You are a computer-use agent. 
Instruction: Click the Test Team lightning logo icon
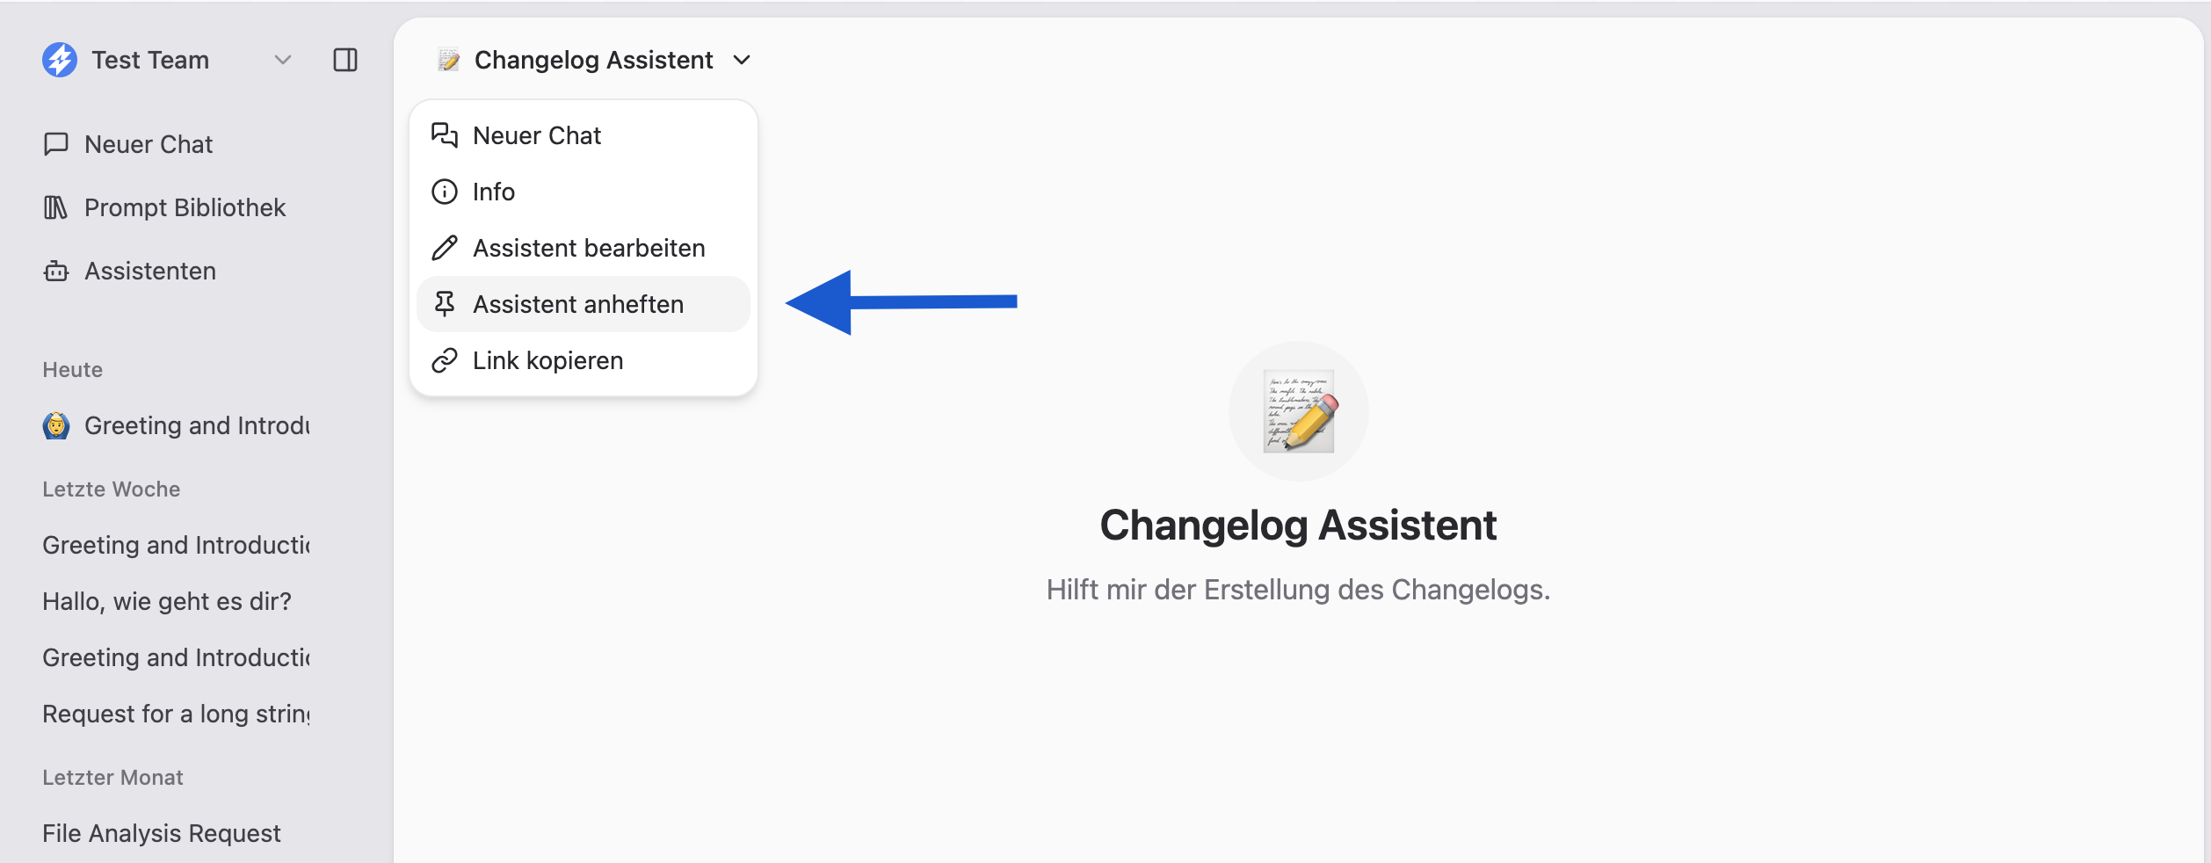pyautogui.click(x=60, y=60)
